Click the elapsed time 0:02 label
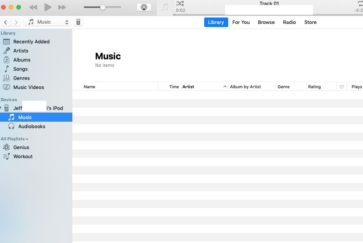363x243 pixels. click(181, 10)
